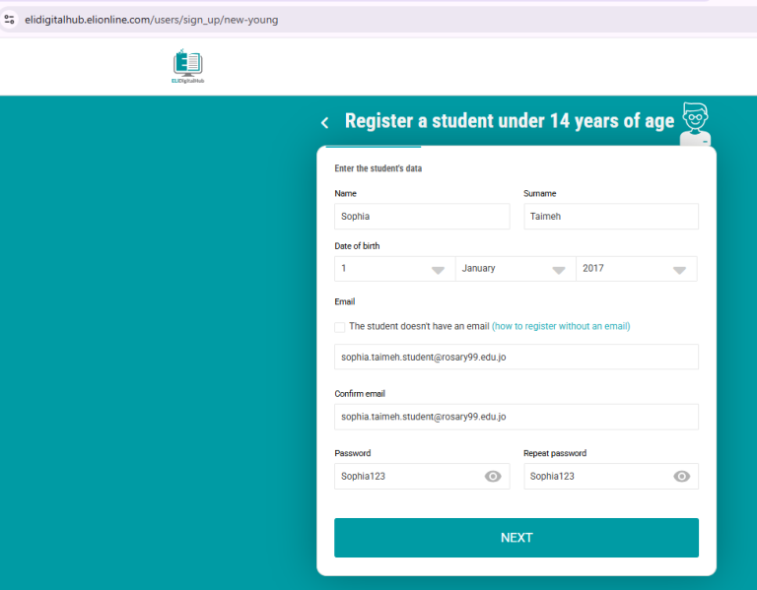Open the "how to register without an email" link

pos(561,326)
